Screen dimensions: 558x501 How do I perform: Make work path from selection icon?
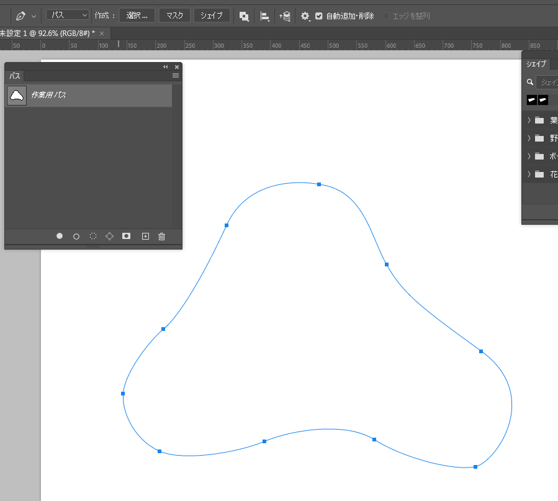pos(110,237)
